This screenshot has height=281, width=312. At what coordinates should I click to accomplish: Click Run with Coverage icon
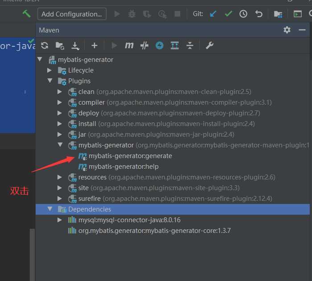coord(147,14)
